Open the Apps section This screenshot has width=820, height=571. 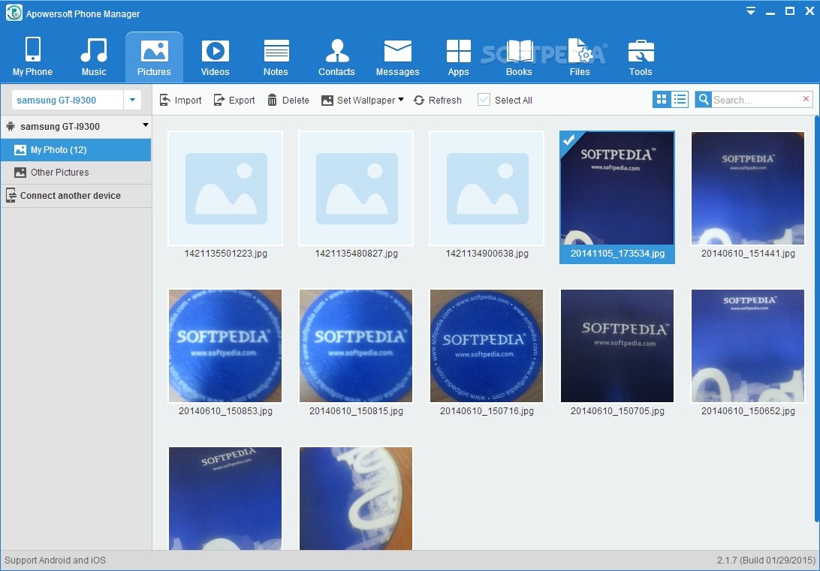pos(458,57)
